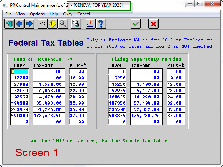
Task: Click the undo curved arrow icon
Action: (43, 24)
